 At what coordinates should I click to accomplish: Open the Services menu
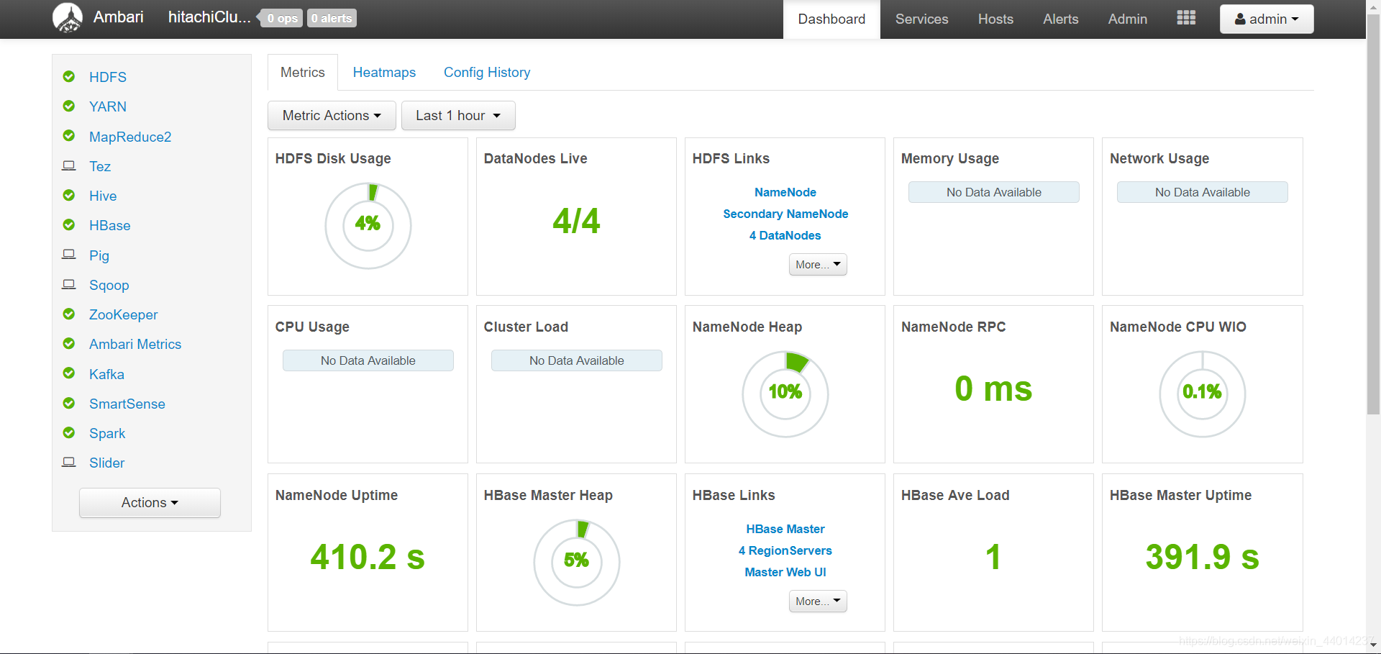[x=921, y=19]
